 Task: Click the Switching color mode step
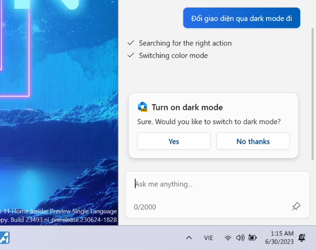click(173, 55)
